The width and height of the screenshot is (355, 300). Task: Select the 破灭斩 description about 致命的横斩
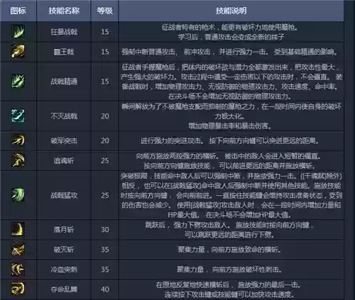(229, 250)
